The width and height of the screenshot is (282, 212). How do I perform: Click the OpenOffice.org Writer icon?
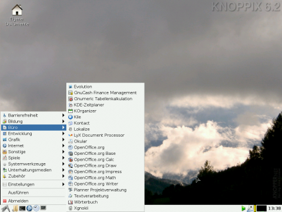click(70, 184)
